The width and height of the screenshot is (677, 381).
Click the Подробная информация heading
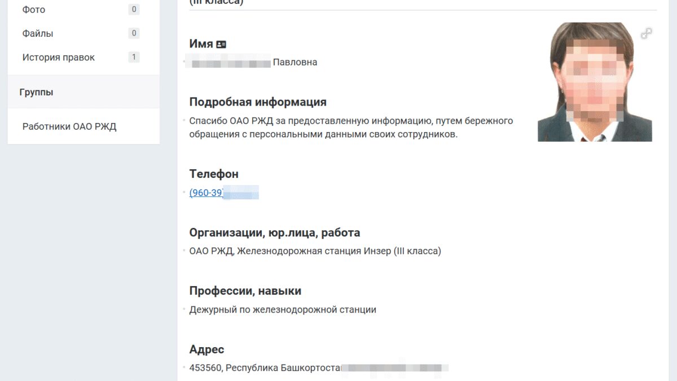(258, 102)
